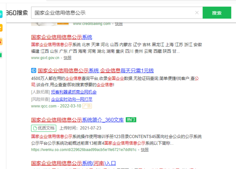Click the creditsailing result thumbnail image

pyautogui.click(x=50, y=24)
